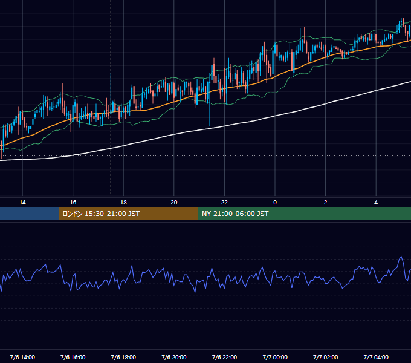This screenshot has height=363, width=411.
Task: Select the 20 hour label on the chart axis
Action: pyautogui.click(x=174, y=203)
